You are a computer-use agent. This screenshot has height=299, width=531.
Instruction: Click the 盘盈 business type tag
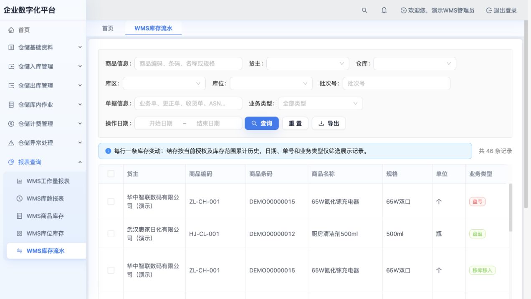pyautogui.click(x=477, y=234)
